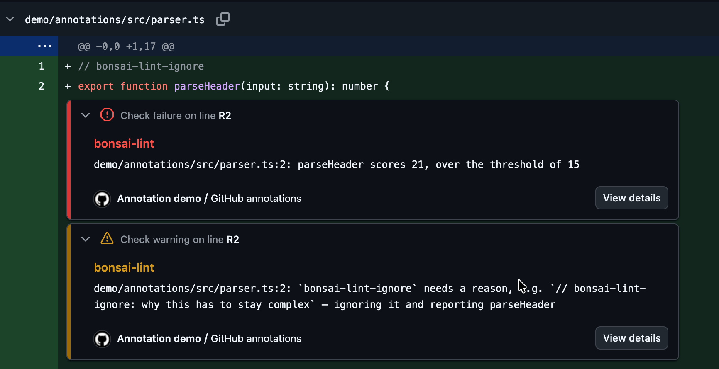
Task: Select line number 2 in the diff
Action: pos(42,86)
